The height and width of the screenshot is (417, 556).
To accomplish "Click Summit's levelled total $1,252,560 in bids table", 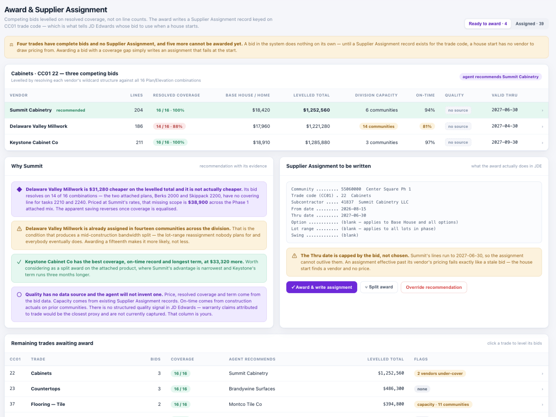I will 316,110.
